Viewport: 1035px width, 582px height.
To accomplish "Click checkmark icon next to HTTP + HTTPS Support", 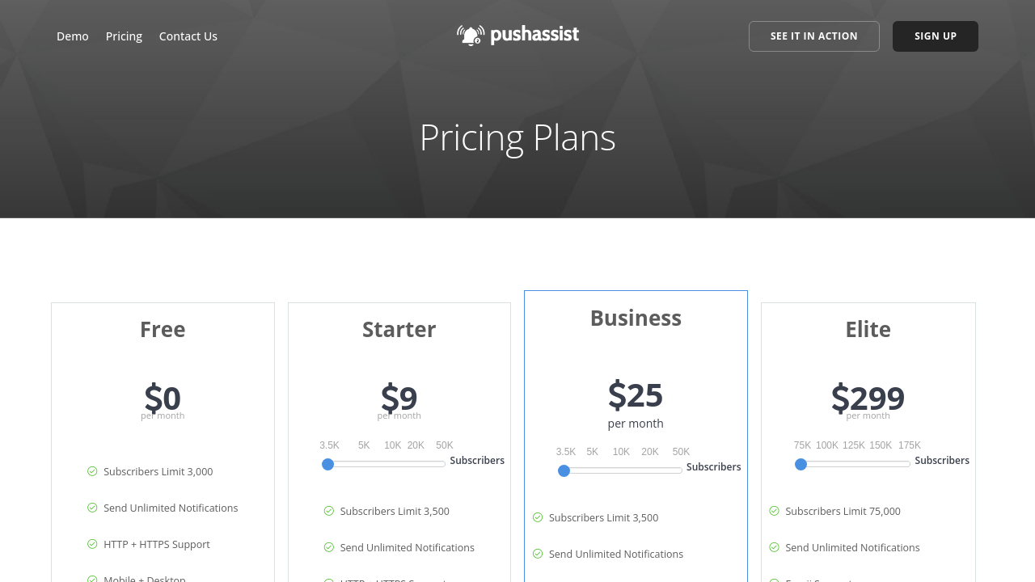I will [x=92, y=544].
